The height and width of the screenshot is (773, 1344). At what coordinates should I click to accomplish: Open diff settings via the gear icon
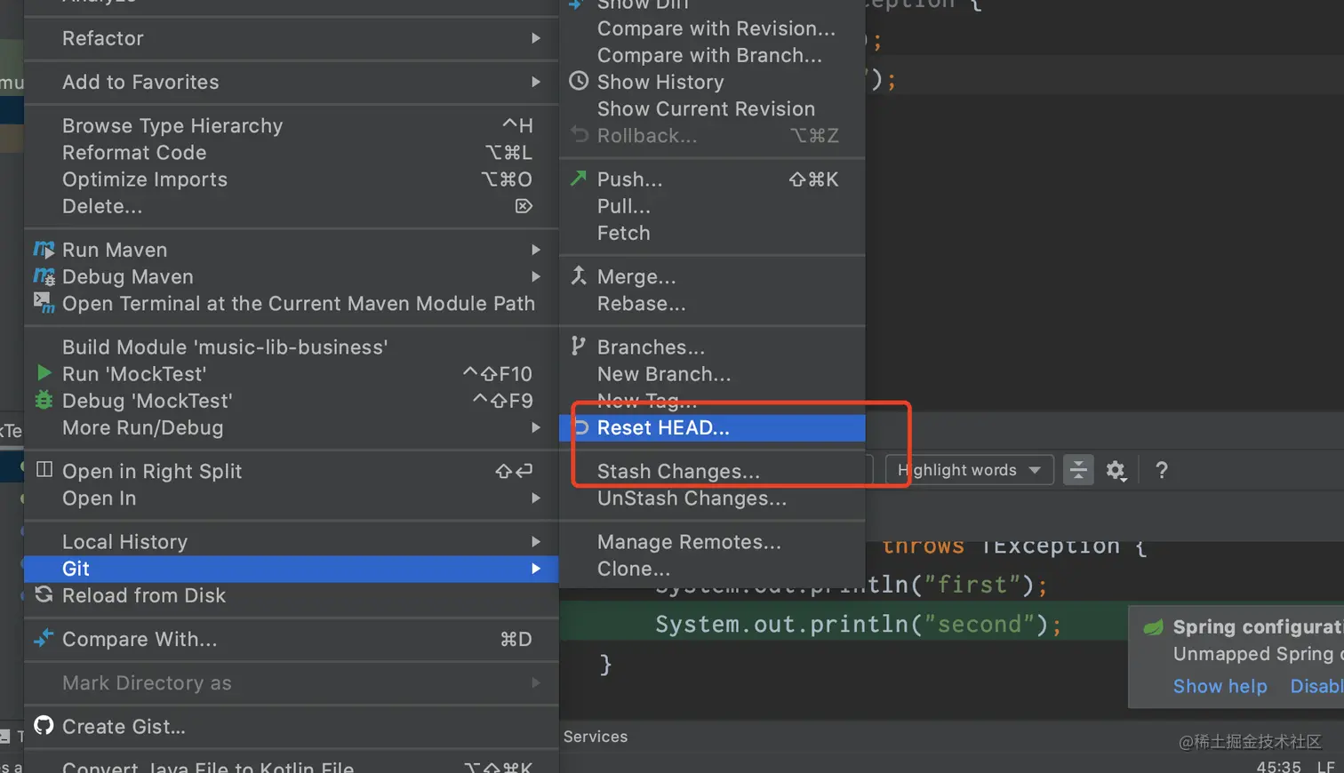tap(1116, 470)
